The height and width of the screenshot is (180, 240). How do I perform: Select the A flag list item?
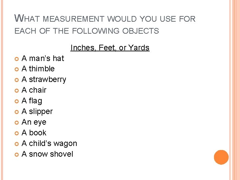click(x=32, y=101)
